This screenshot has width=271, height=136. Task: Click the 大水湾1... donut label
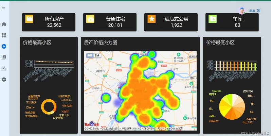(x=66, y=100)
